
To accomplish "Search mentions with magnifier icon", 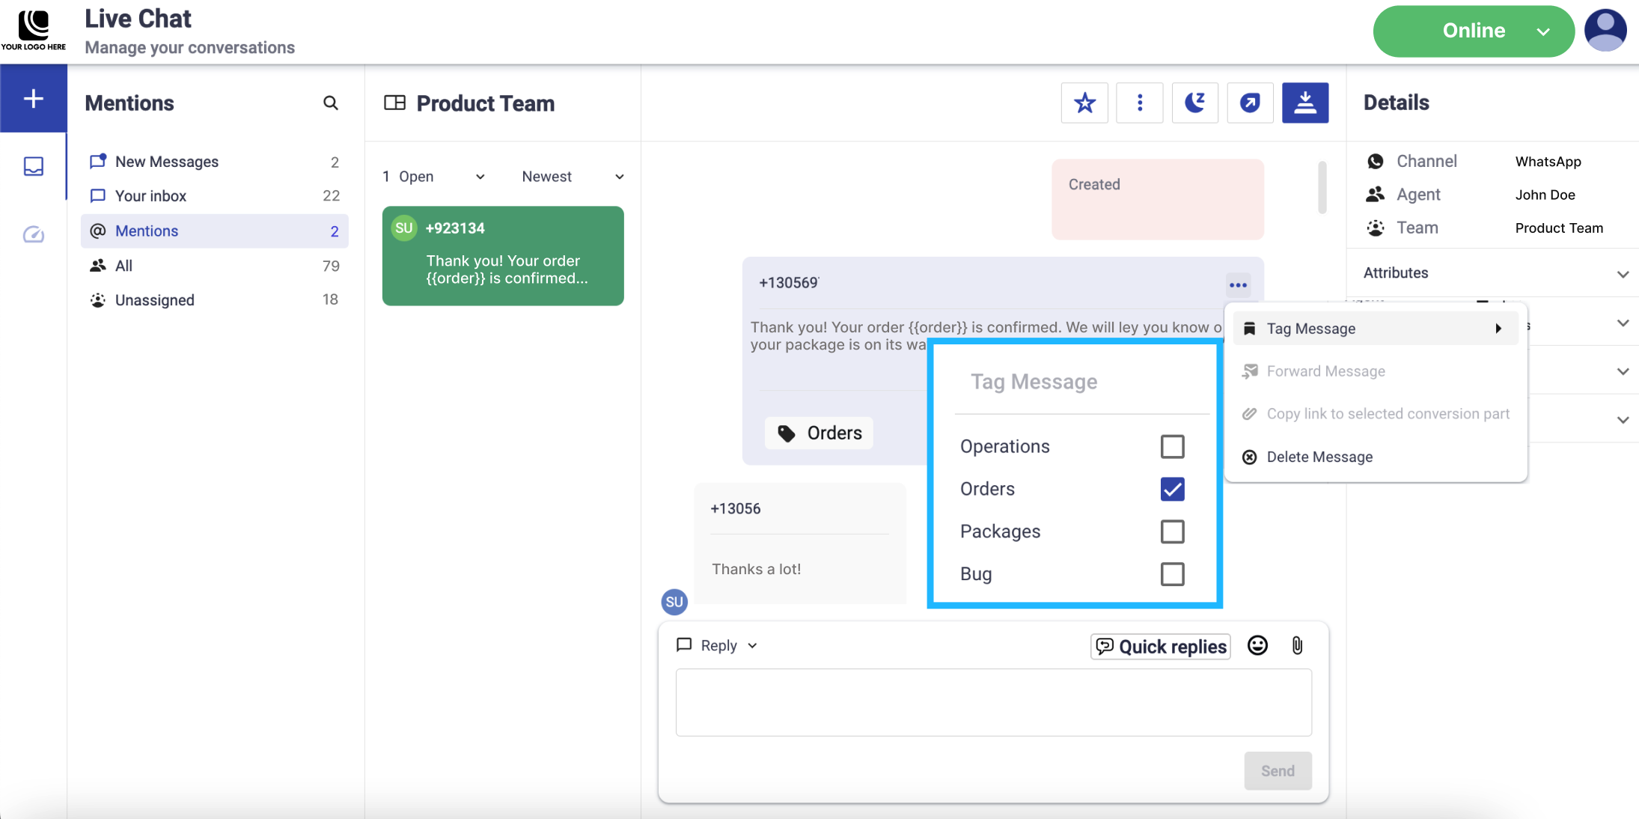I will pyautogui.click(x=330, y=103).
